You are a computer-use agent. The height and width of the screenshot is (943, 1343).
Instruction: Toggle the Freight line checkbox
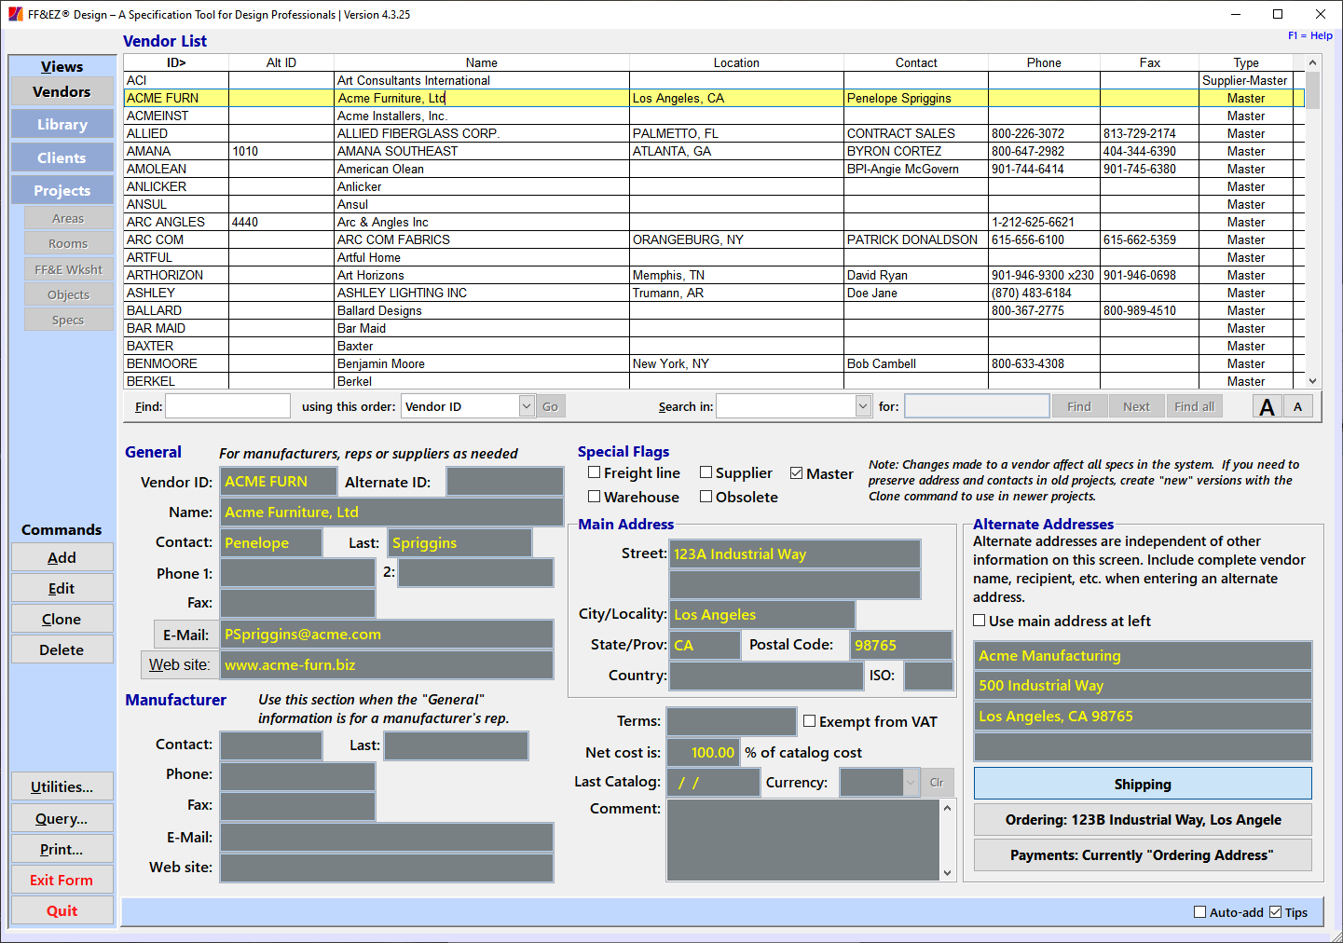[594, 472]
